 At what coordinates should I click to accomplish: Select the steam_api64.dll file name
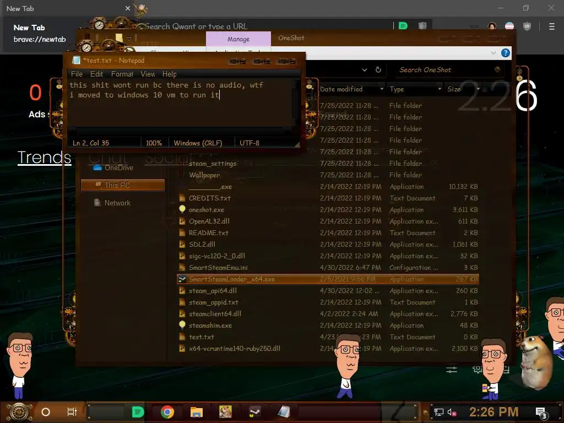(213, 291)
